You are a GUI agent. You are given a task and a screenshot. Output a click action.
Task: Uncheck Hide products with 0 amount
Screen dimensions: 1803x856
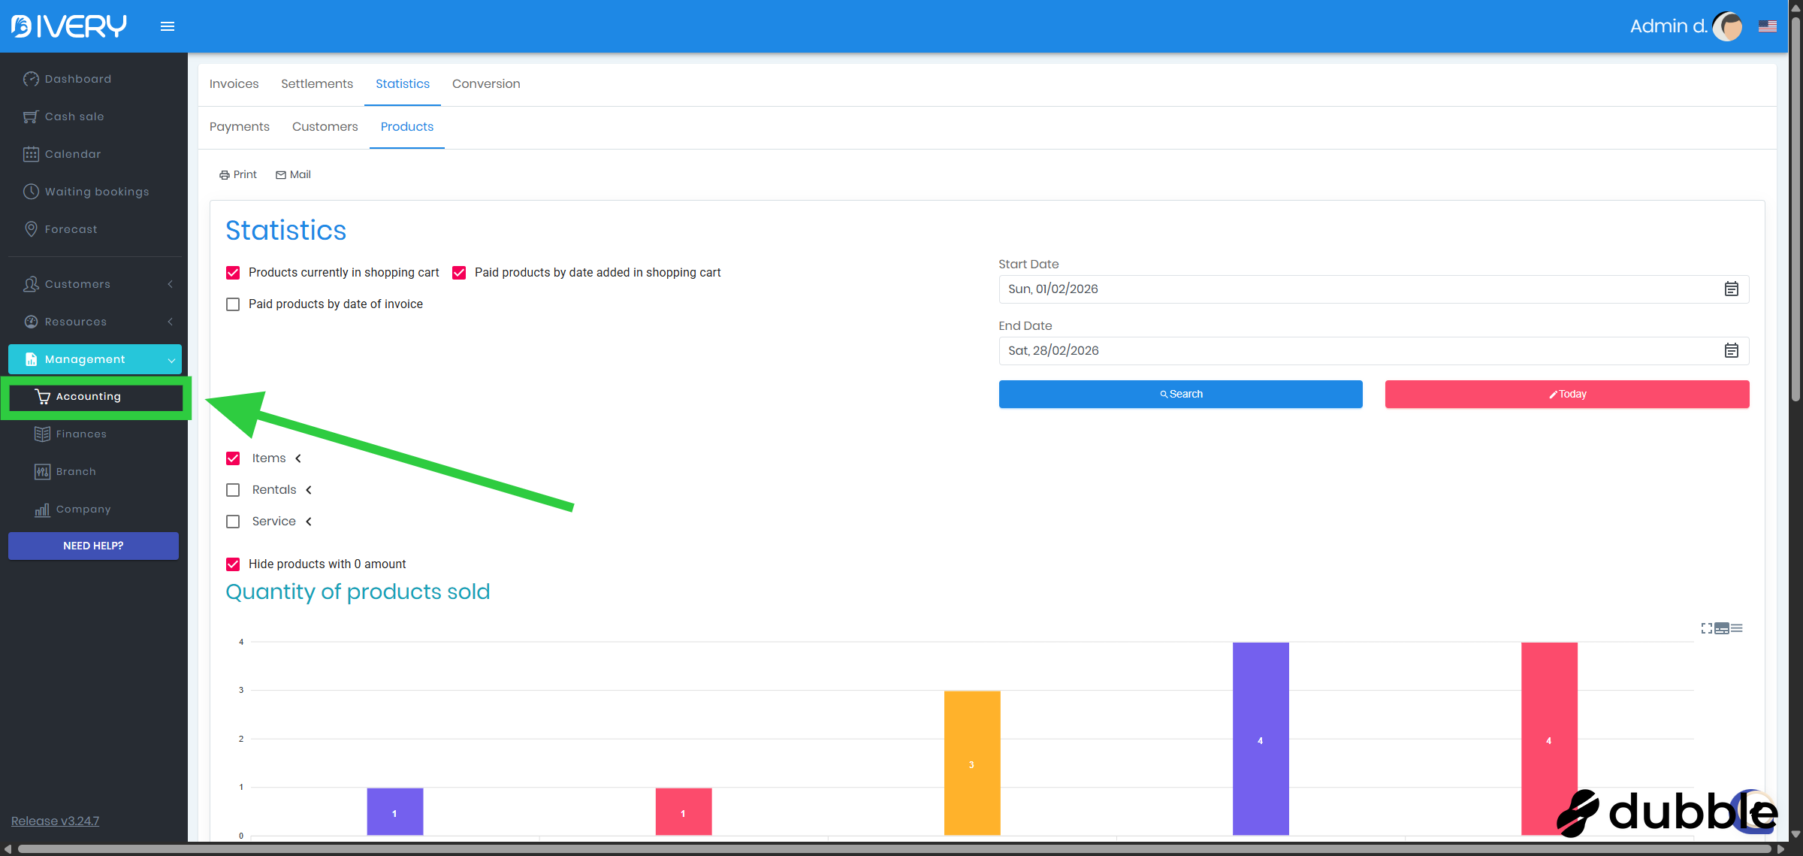pyautogui.click(x=233, y=564)
